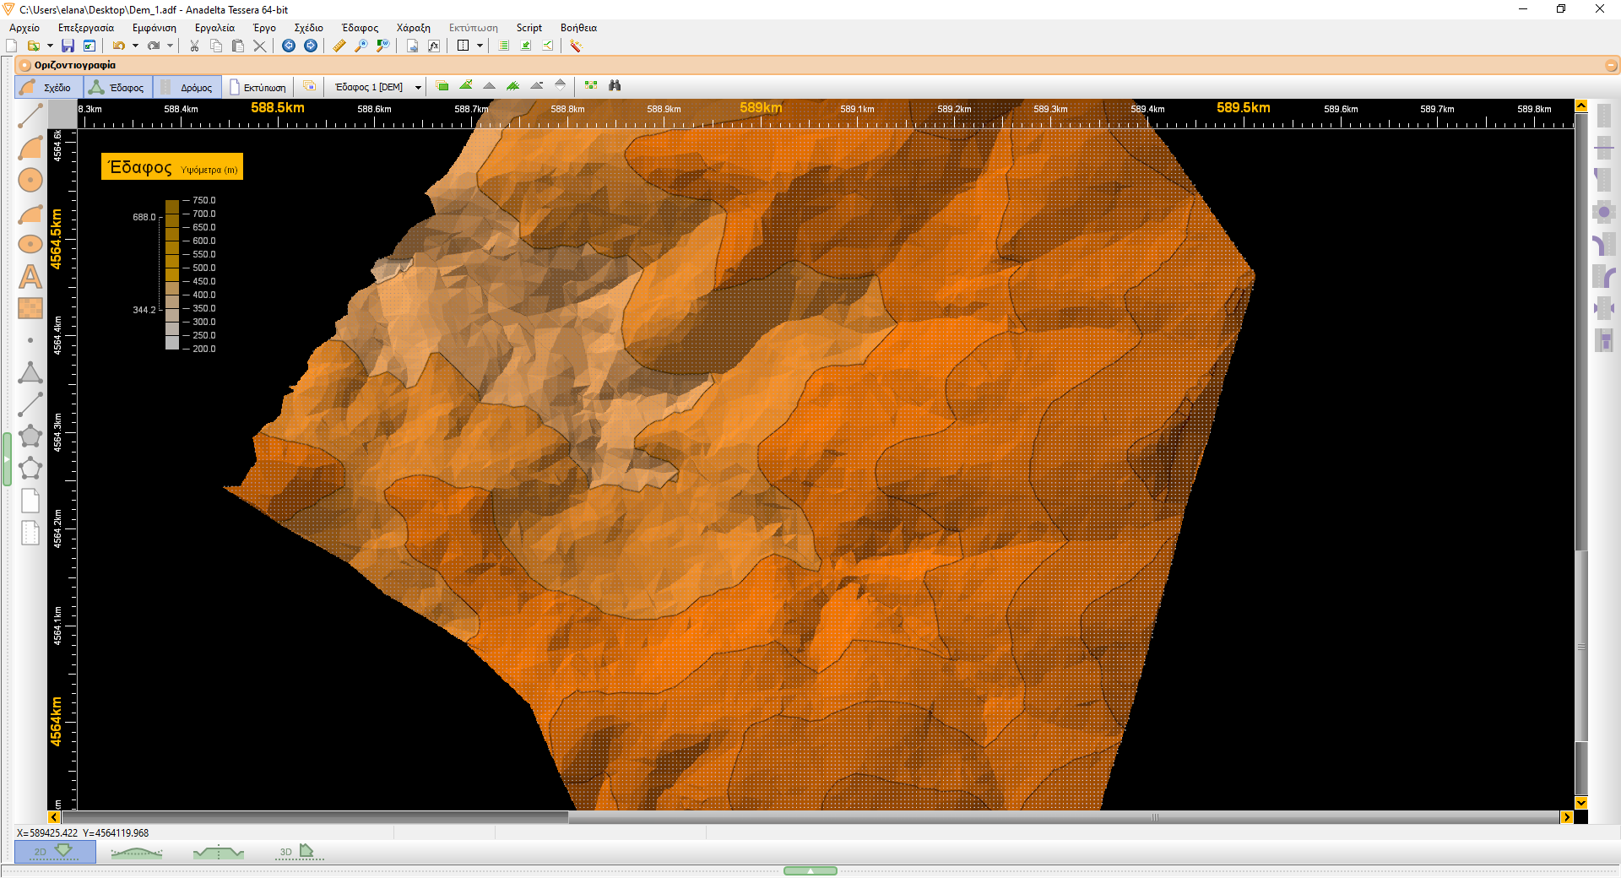Toggle the Έδαφος mode button
Screen dimensions: 1621x878
coord(118,87)
